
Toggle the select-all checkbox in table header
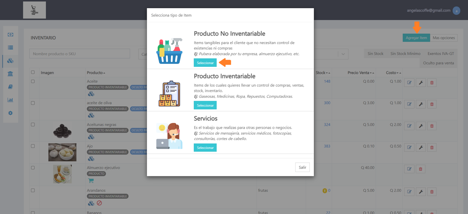[33, 72]
